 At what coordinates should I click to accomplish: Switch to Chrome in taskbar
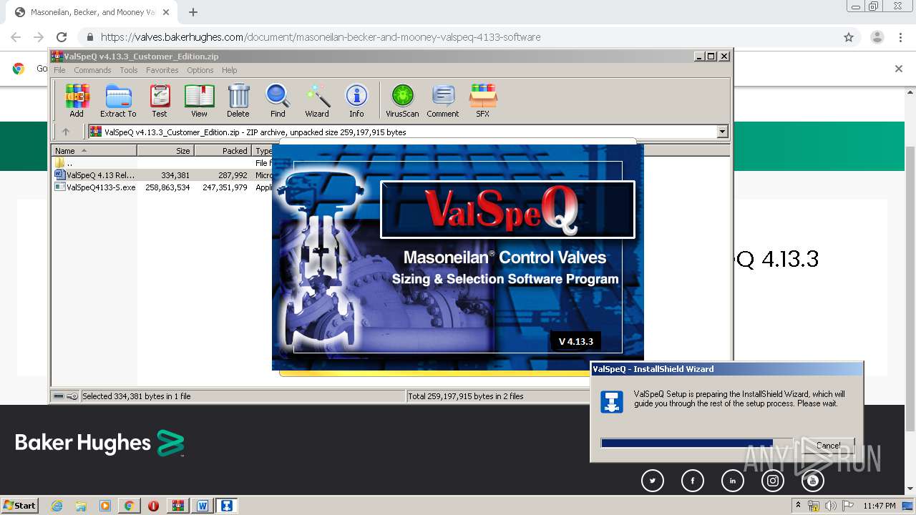tap(129, 506)
